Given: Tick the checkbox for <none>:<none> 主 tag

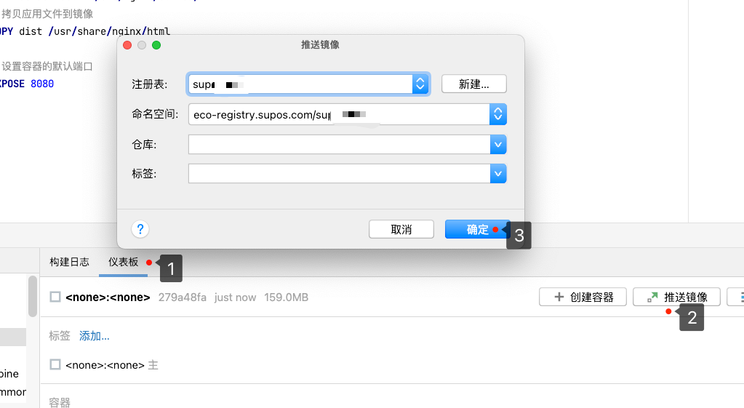Looking at the screenshot, I should 55,364.
